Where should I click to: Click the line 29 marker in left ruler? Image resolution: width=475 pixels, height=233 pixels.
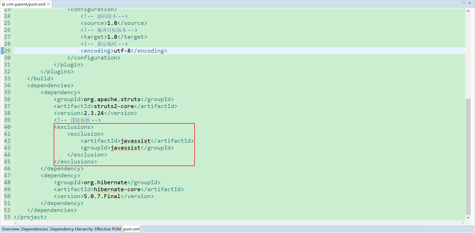pos(2,51)
